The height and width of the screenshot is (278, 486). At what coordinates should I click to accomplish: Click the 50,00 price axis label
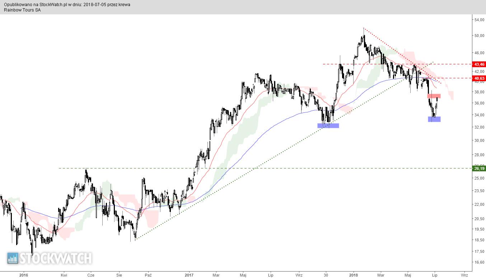click(x=480, y=36)
